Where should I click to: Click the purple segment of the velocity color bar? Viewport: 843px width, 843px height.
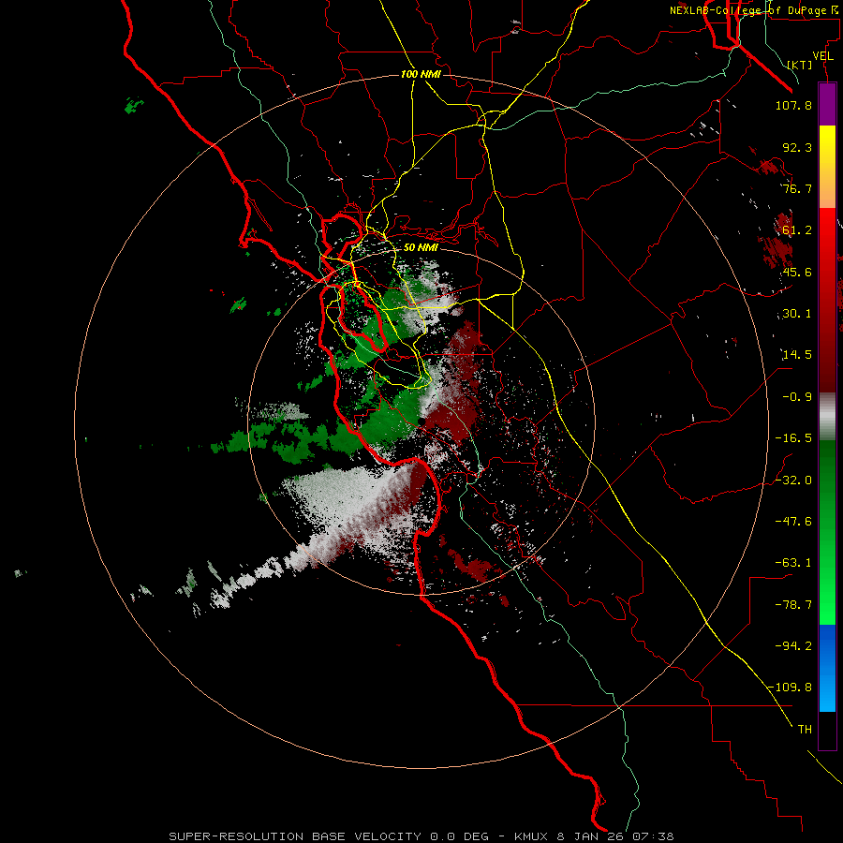pos(827,104)
